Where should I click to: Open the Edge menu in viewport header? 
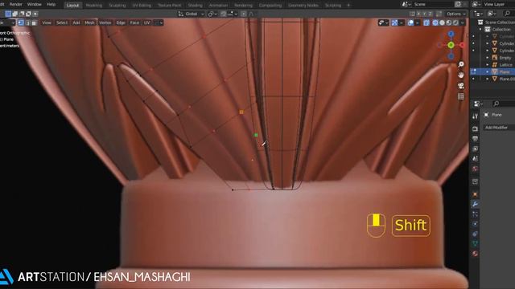(x=121, y=22)
